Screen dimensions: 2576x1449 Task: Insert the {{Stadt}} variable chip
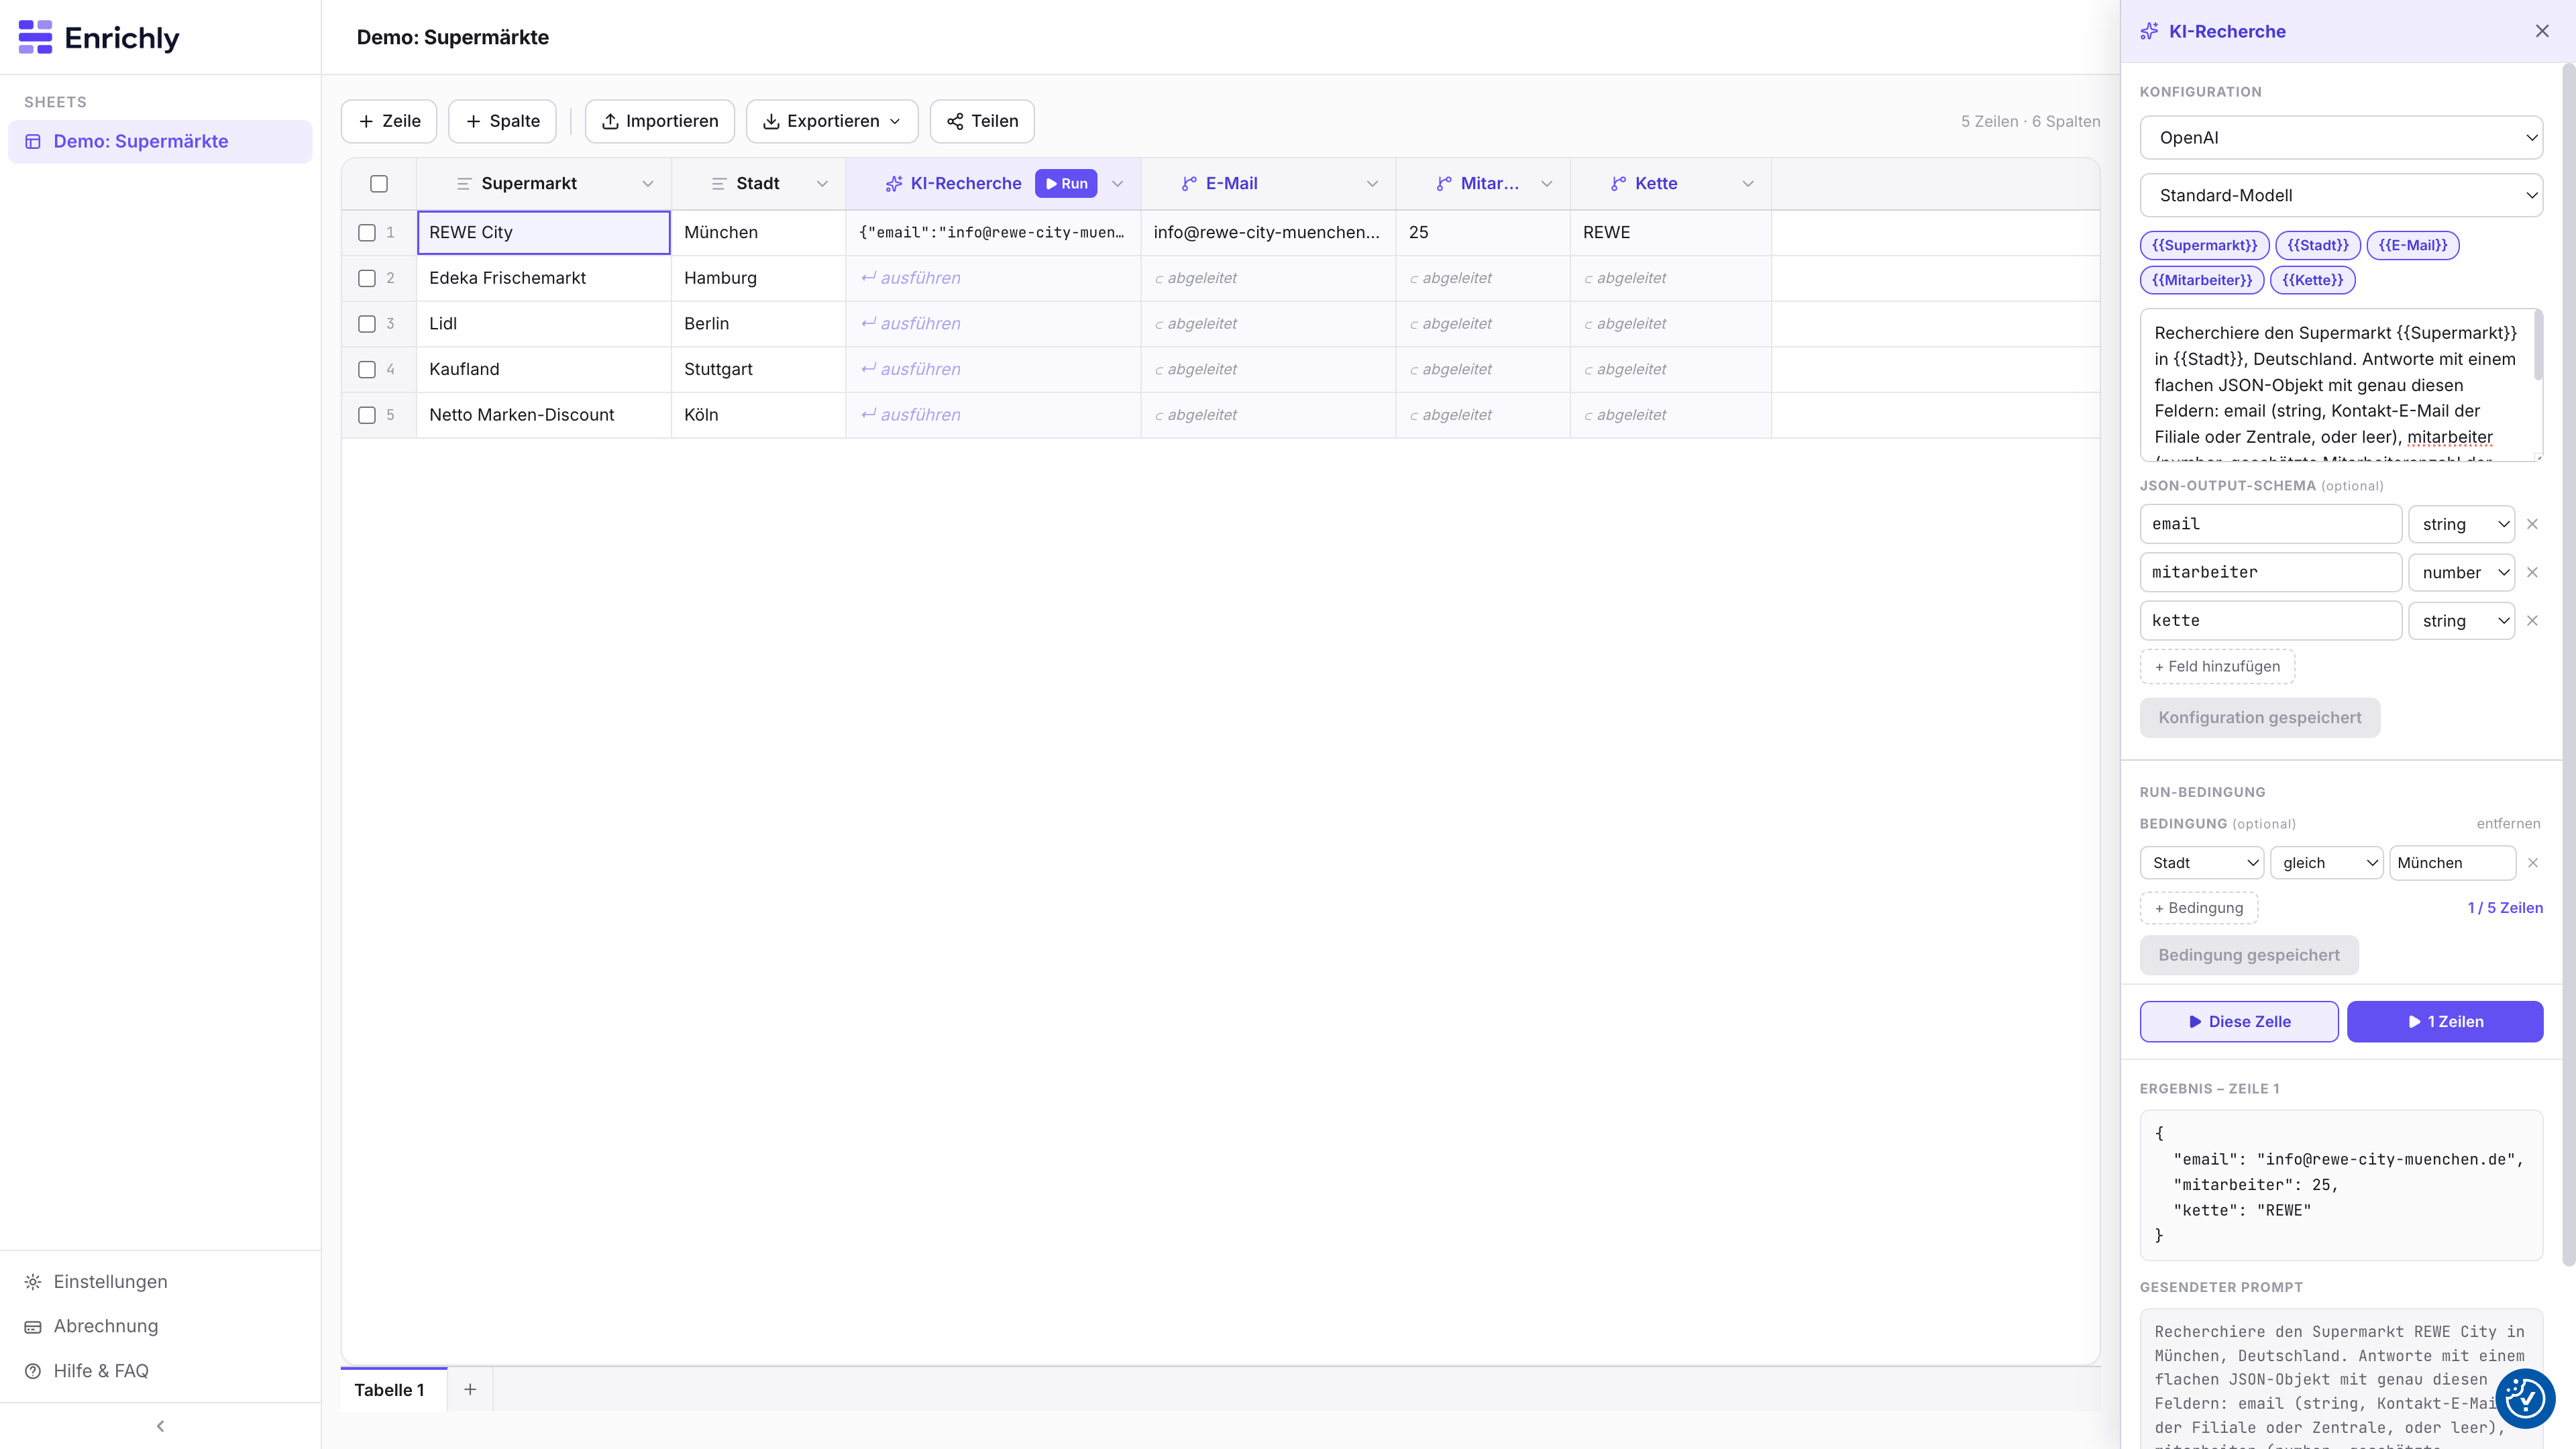(x=2318, y=245)
